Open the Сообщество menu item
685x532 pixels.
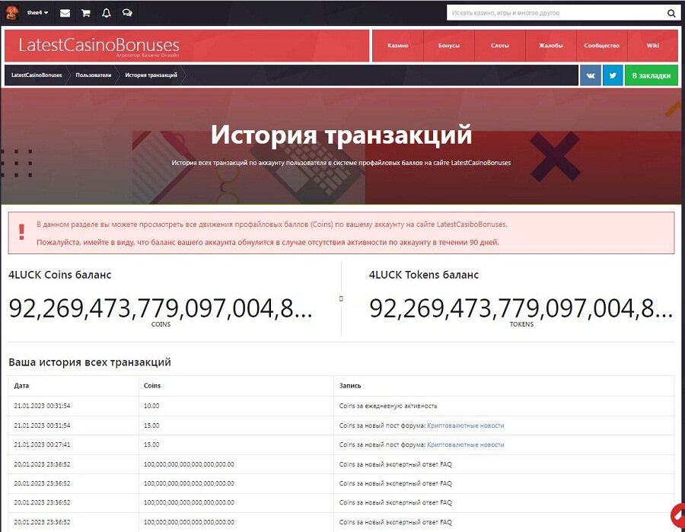click(602, 46)
